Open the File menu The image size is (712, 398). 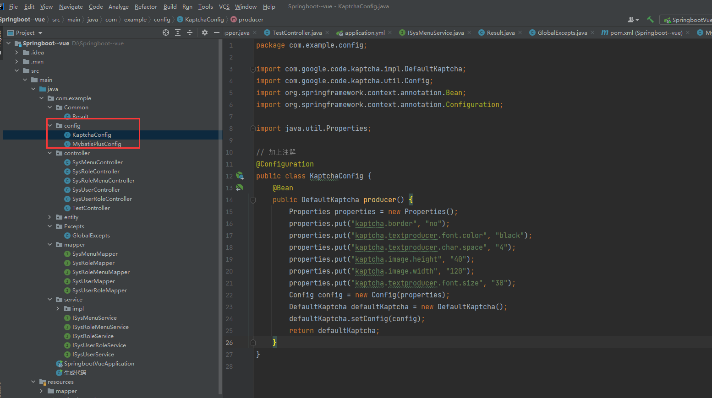(x=13, y=6)
